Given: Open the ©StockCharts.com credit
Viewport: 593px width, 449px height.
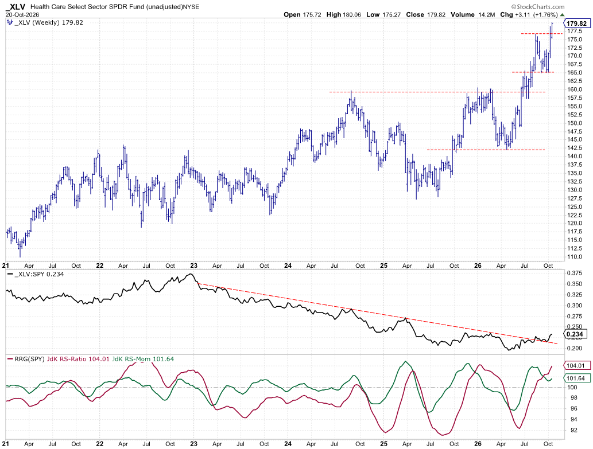Looking at the screenshot, I should point(537,7).
